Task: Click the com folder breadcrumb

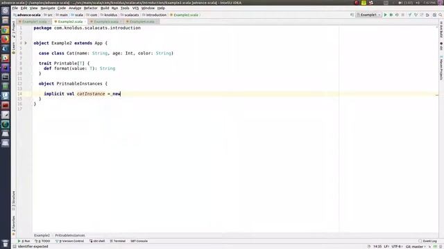Action: click(x=92, y=15)
